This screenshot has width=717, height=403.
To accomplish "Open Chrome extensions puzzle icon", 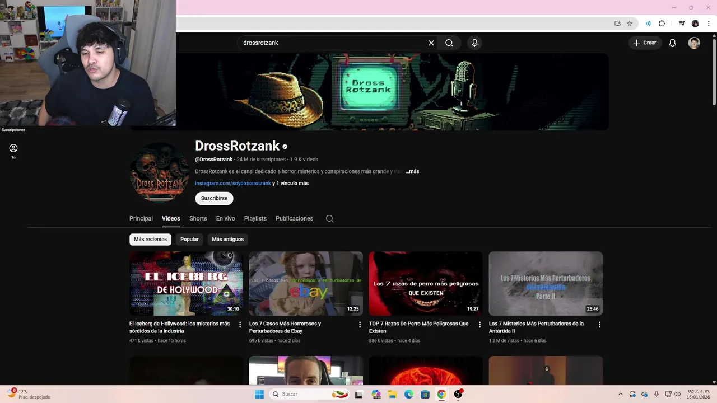I will click(662, 24).
